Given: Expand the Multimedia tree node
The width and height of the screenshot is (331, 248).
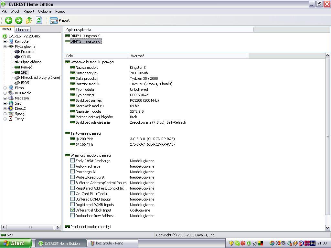Looking at the screenshot, I should tap(5, 93).
